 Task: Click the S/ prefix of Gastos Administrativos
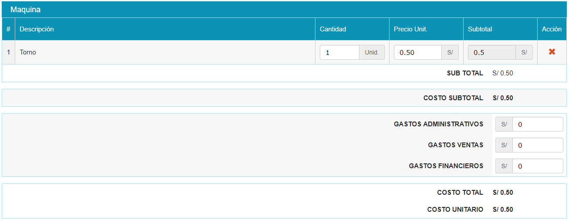504,124
